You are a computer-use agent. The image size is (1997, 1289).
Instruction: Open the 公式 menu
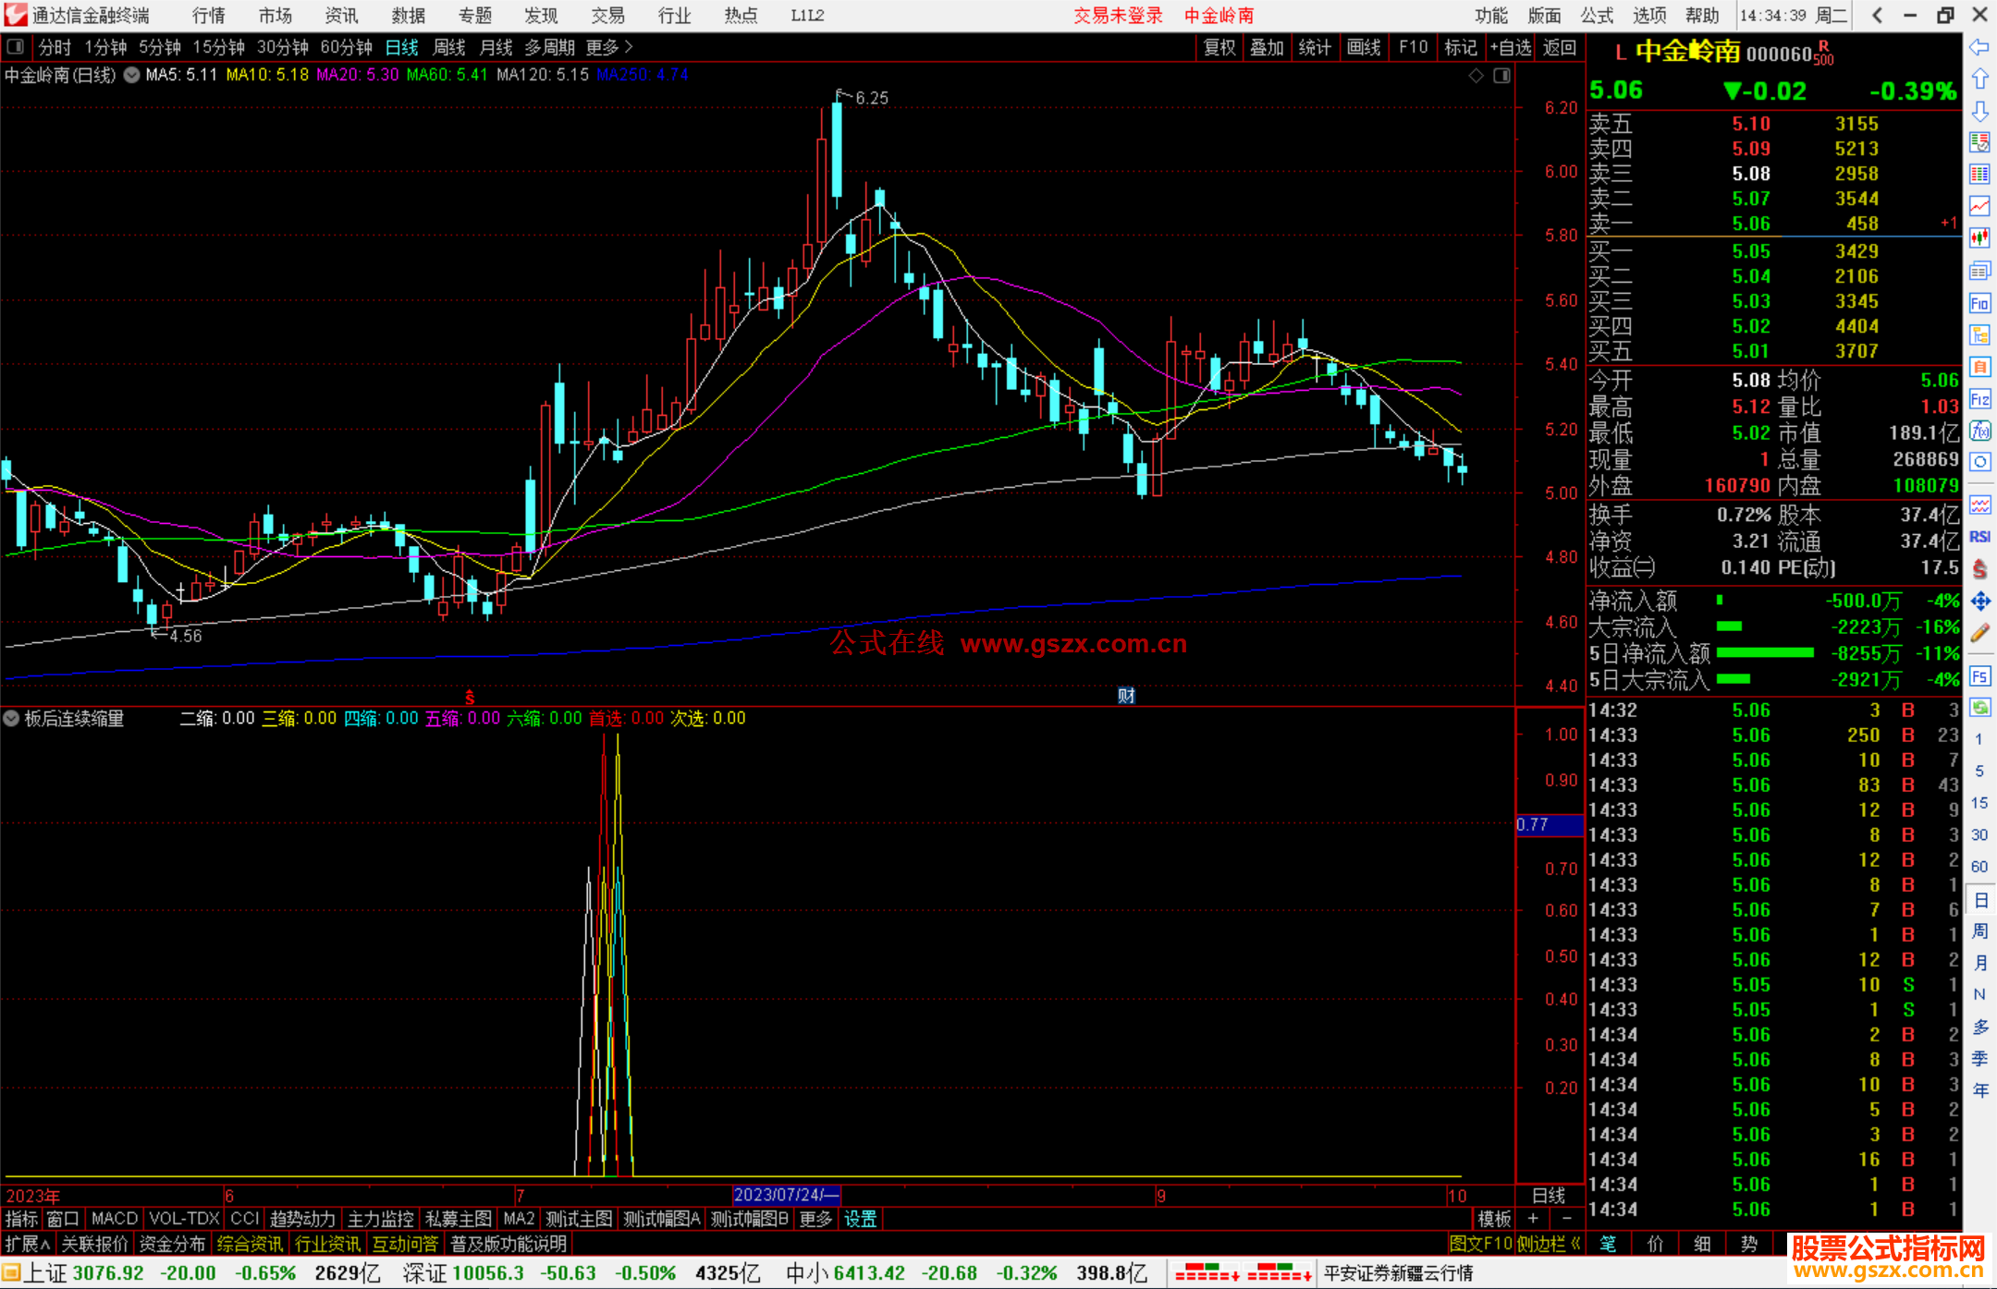point(1597,16)
